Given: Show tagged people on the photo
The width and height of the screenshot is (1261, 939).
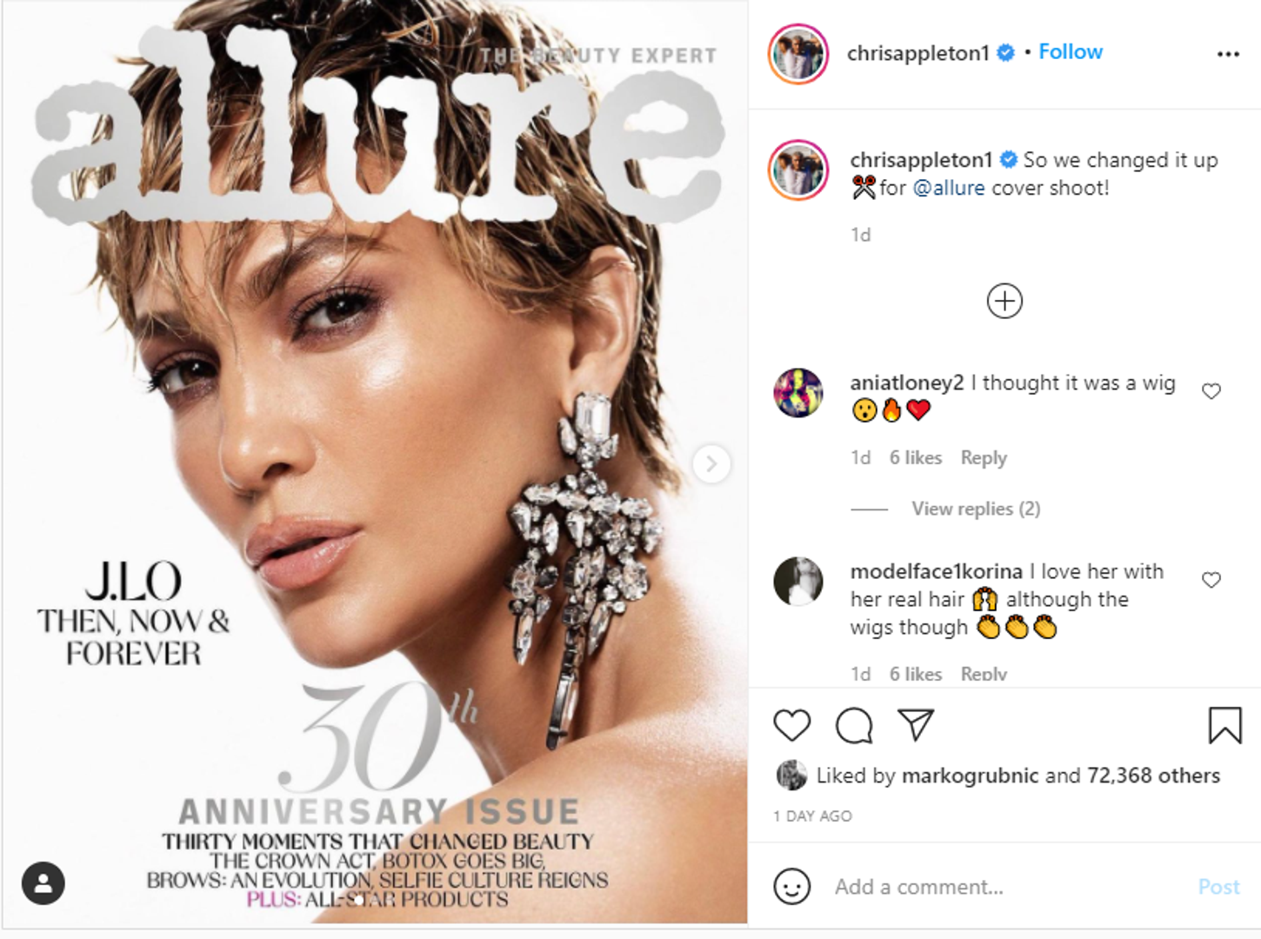Looking at the screenshot, I should 43,883.
